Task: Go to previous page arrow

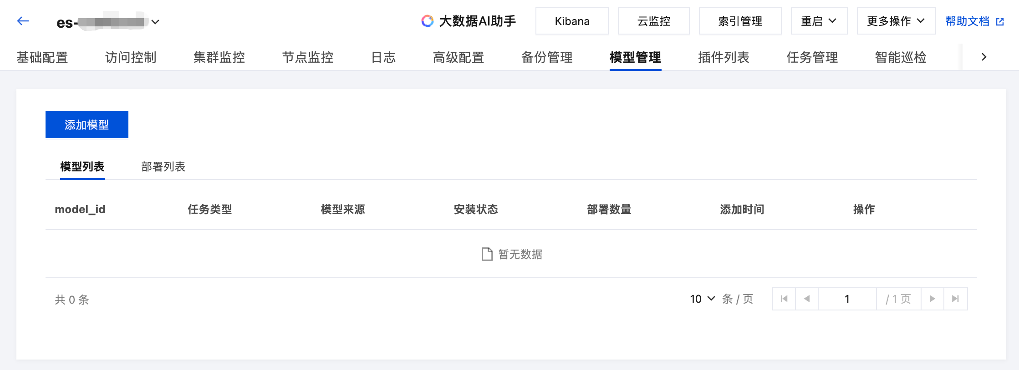Action: point(807,299)
